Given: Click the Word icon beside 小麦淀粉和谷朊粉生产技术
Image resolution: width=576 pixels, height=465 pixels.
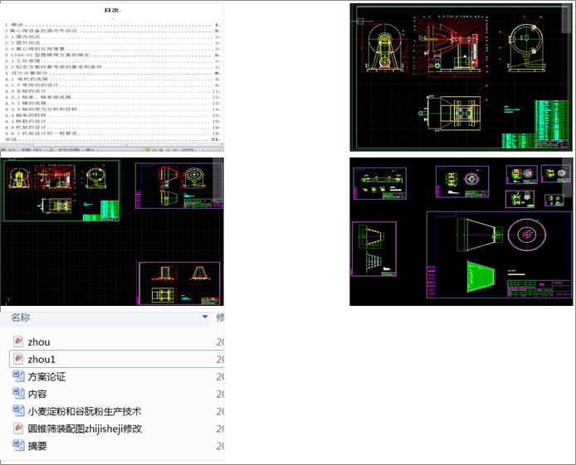Looking at the screenshot, I should 18,411.
